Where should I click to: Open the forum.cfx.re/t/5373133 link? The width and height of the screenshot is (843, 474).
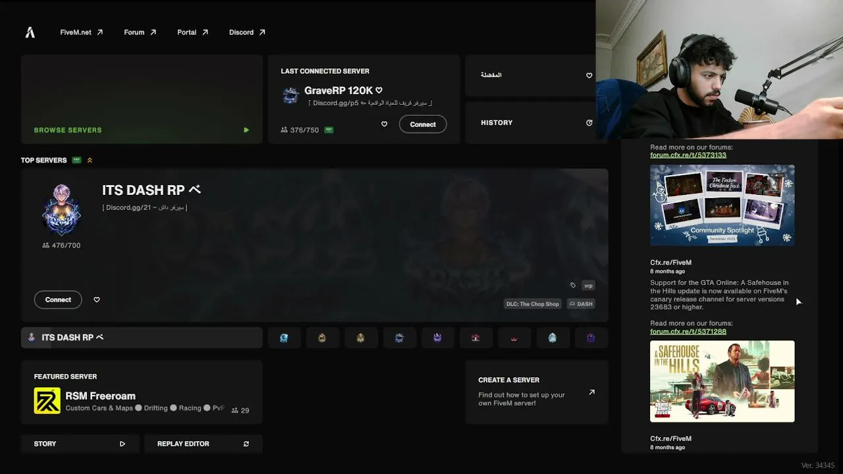point(688,155)
